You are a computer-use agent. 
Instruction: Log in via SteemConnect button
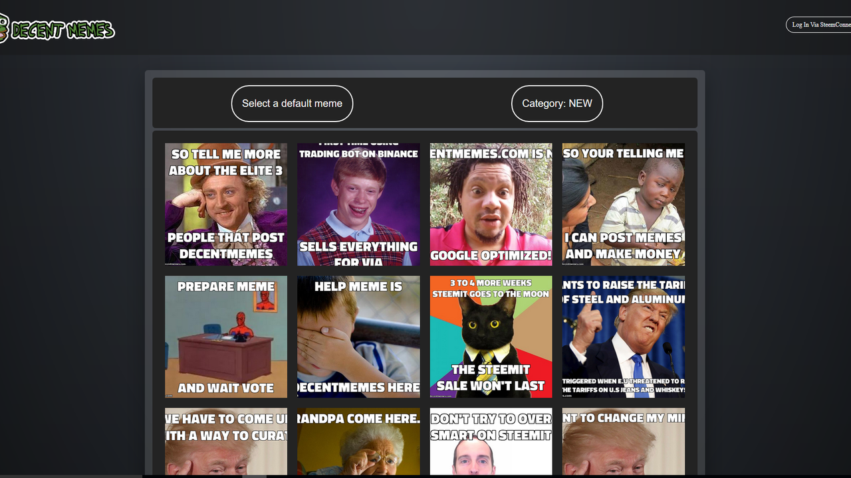click(x=819, y=25)
